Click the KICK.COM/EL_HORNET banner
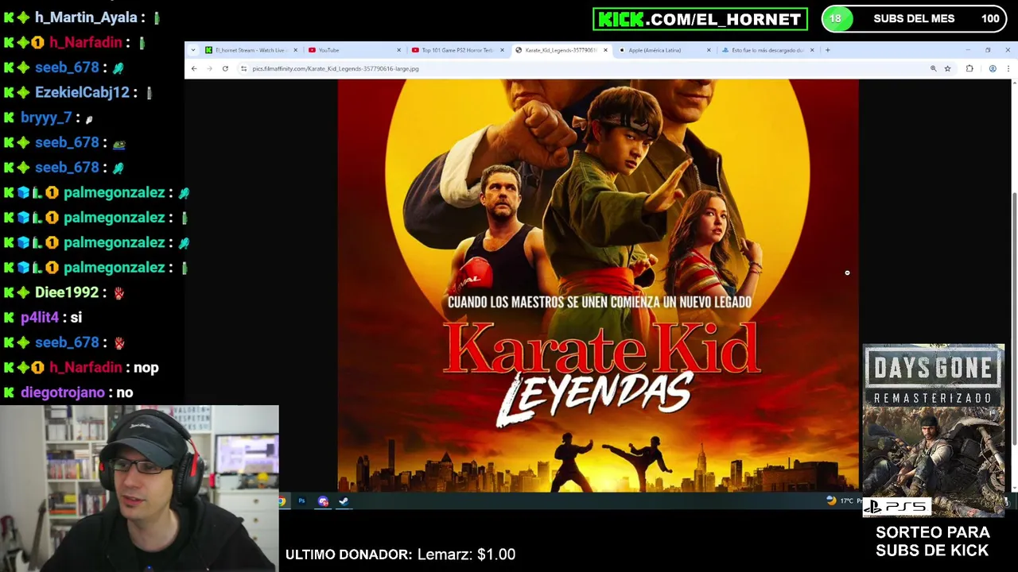 700,19
